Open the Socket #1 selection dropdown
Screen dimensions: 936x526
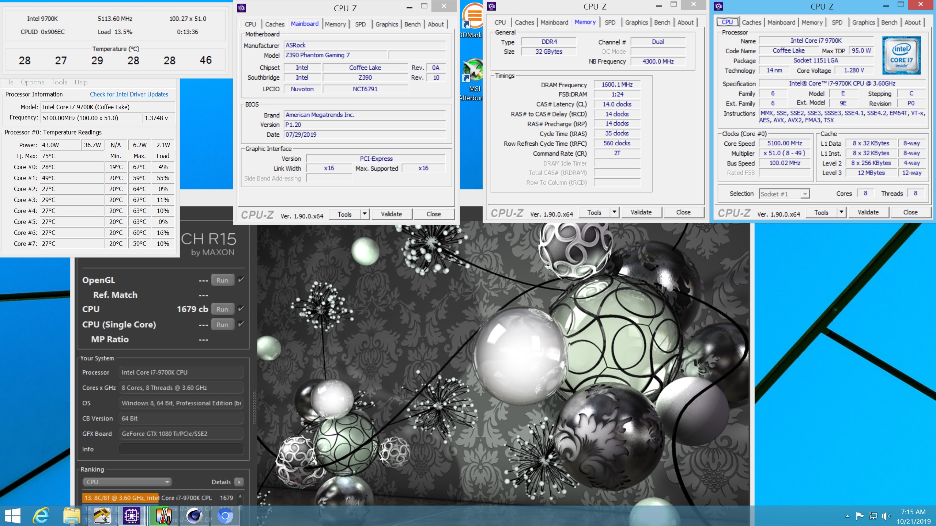(x=784, y=194)
